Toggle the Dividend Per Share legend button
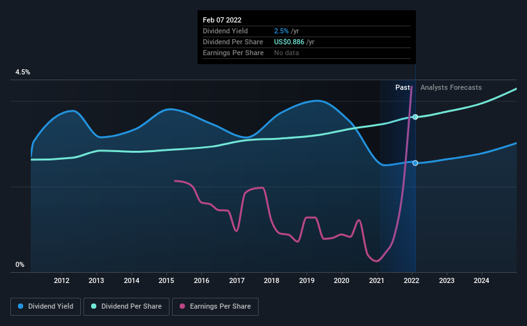The image size is (527, 326). click(126, 307)
